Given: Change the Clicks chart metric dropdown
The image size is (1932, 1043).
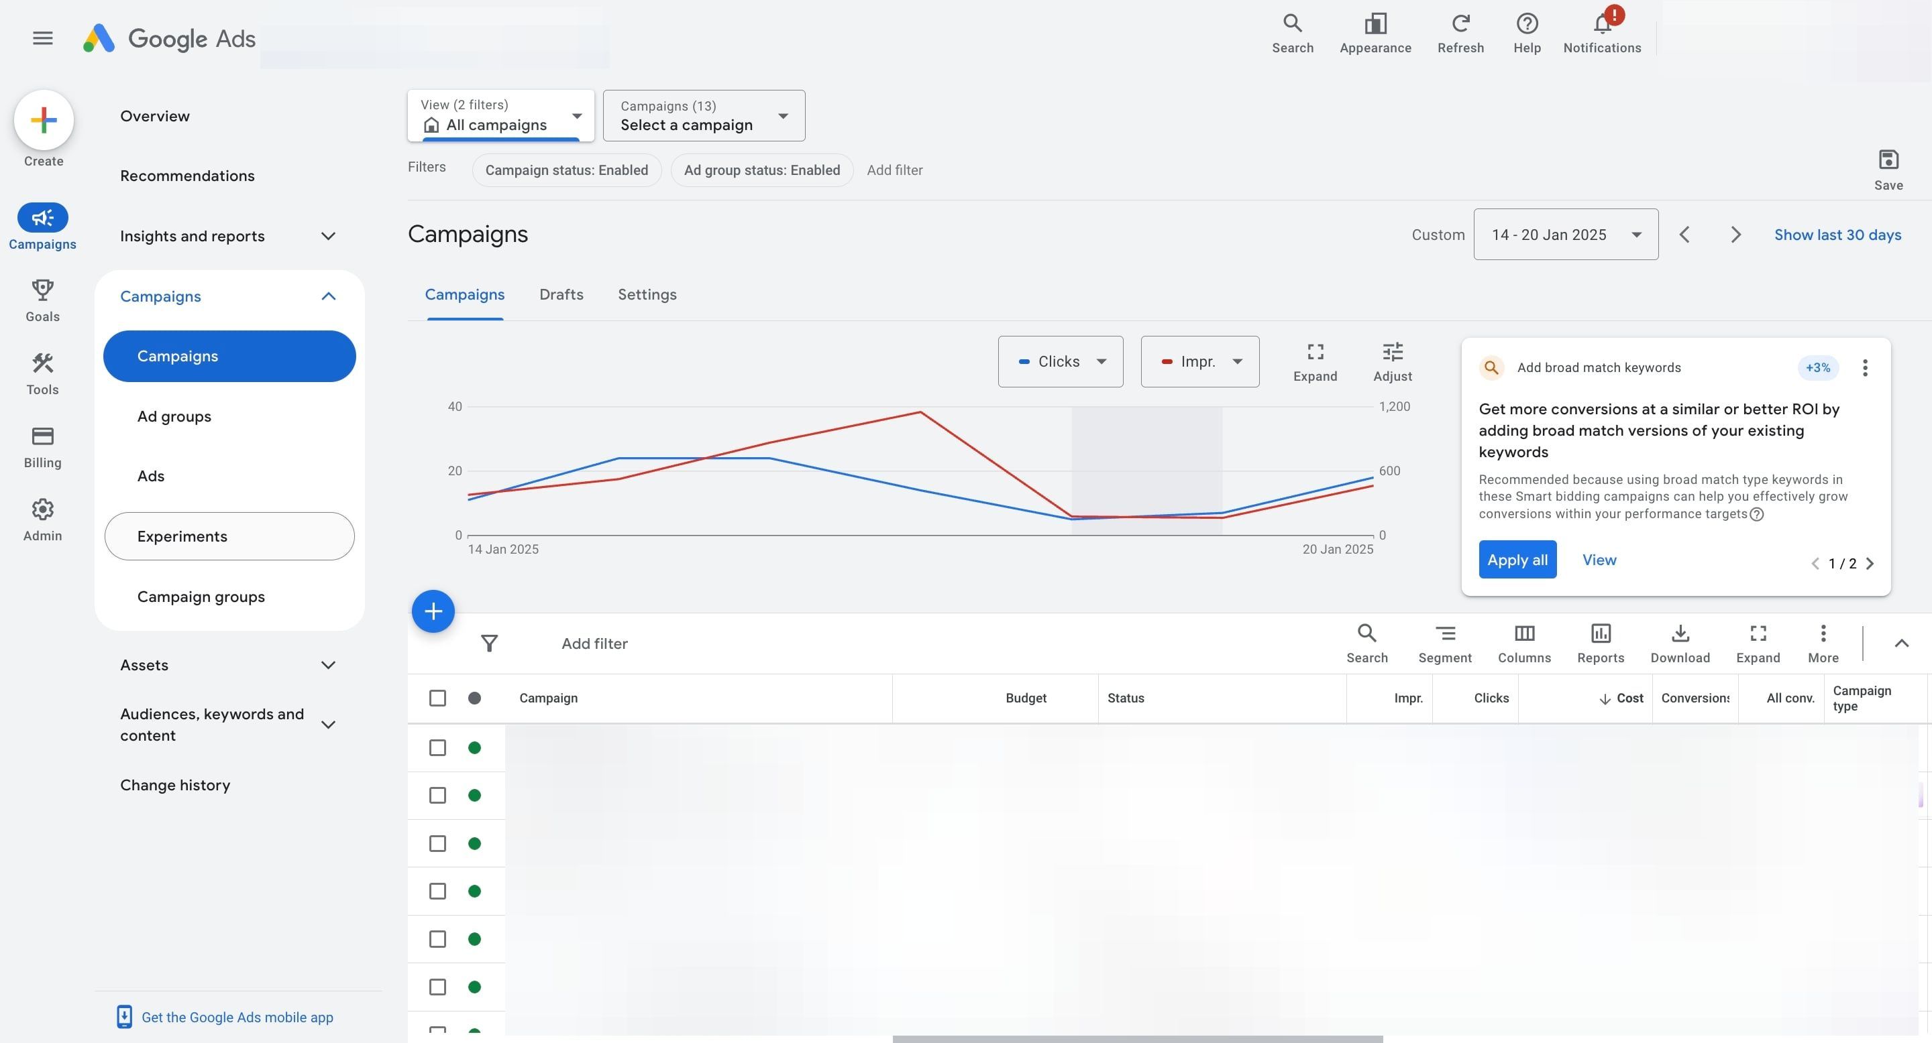Looking at the screenshot, I should (x=1061, y=362).
